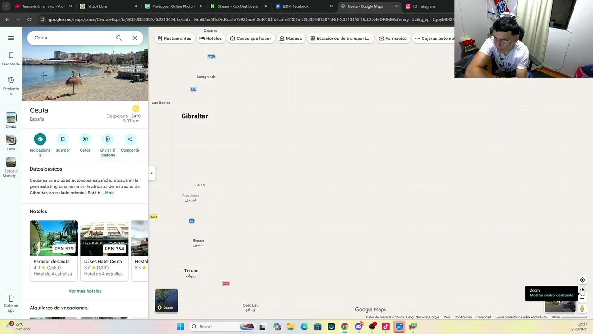
Task: Open Privacidad link in map footer
Action: [484, 317]
